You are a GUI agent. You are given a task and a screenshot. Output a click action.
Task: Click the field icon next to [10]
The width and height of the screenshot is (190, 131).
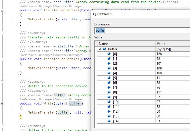pyautogui.click(x=109, y=102)
